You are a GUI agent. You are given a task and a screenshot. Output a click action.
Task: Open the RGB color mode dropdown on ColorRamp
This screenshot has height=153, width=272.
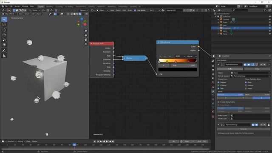tap(180, 56)
